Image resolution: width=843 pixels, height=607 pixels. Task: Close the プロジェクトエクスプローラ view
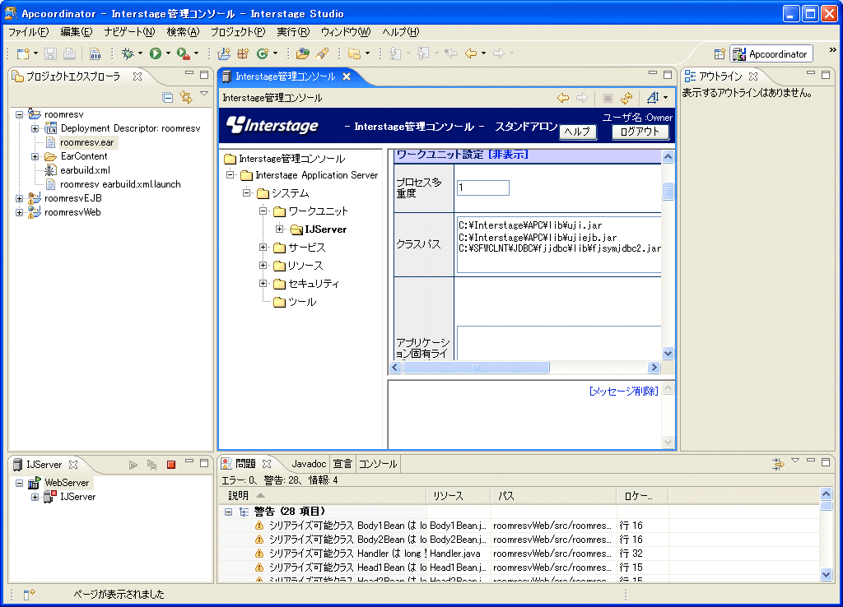pyautogui.click(x=137, y=76)
